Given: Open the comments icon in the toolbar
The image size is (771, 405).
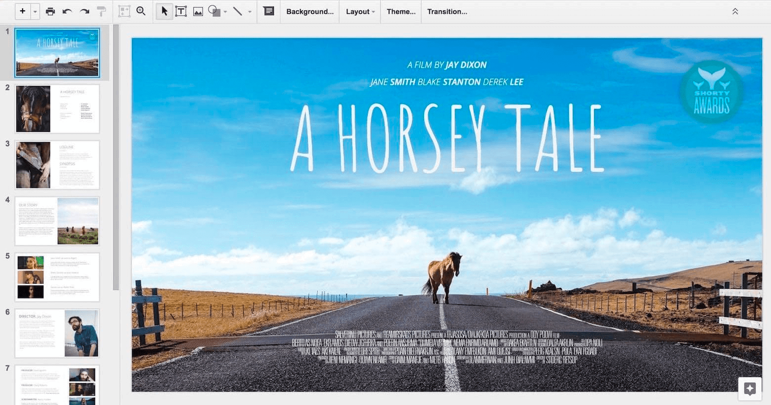Looking at the screenshot, I should (268, 11).
